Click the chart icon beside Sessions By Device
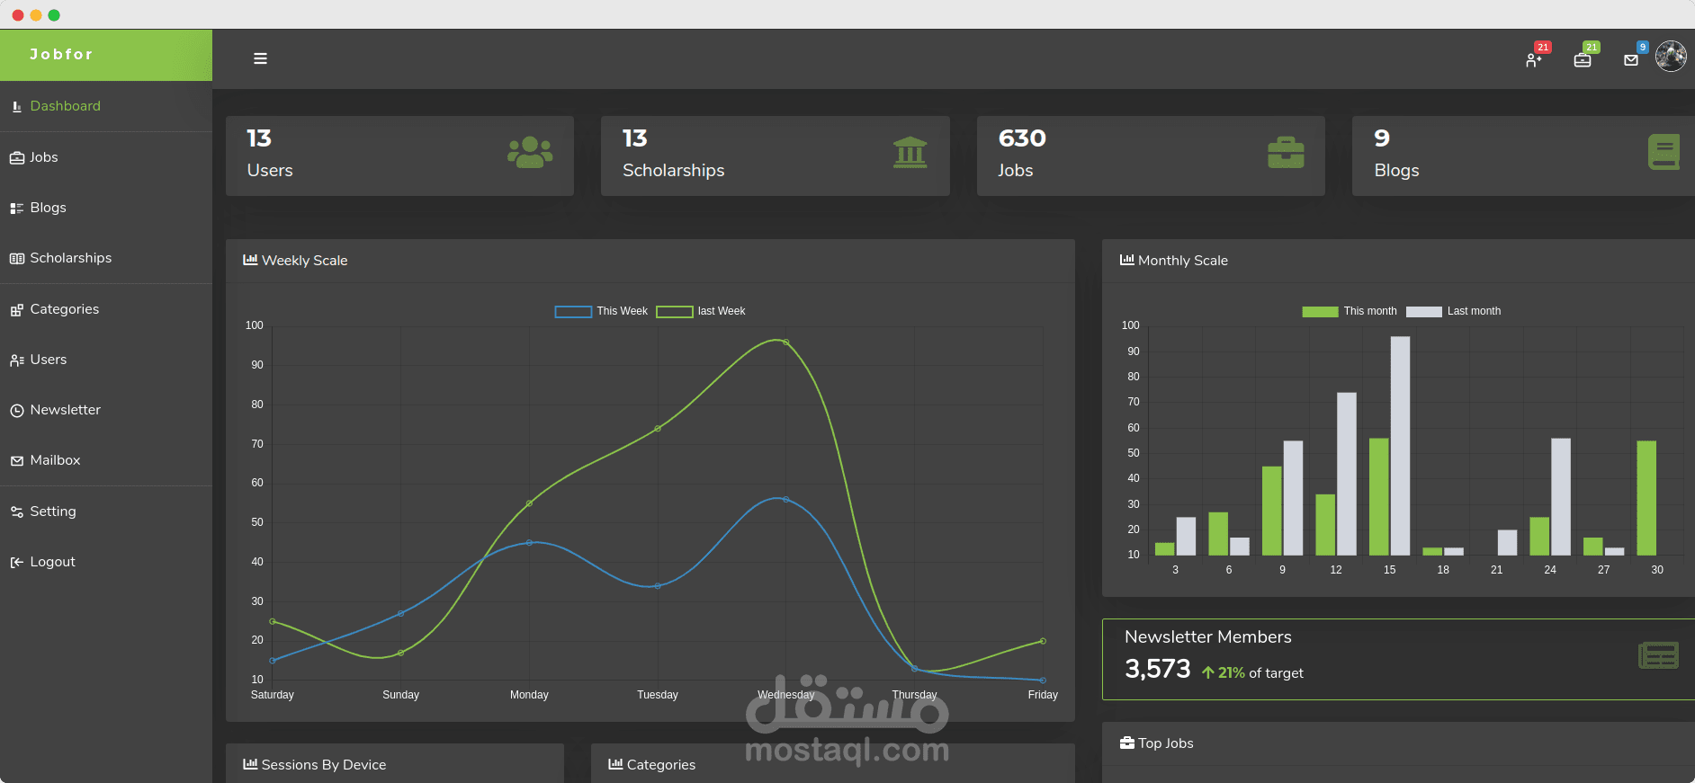 coord(250,764)
